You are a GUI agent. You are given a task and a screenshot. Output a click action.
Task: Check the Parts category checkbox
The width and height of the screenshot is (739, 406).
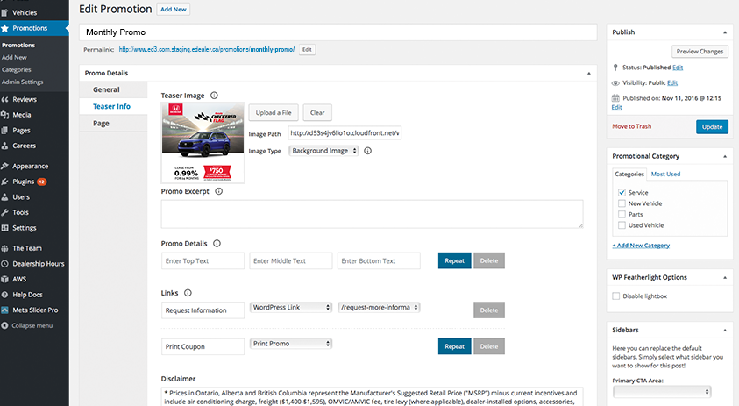pos(622,214)
